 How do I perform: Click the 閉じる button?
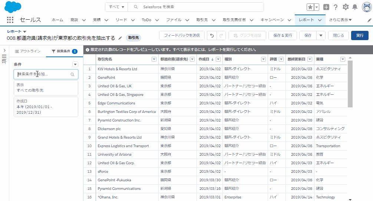coord(338,36)
